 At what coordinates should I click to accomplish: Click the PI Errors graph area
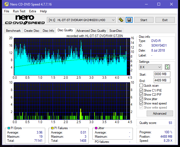pos(72,56)
